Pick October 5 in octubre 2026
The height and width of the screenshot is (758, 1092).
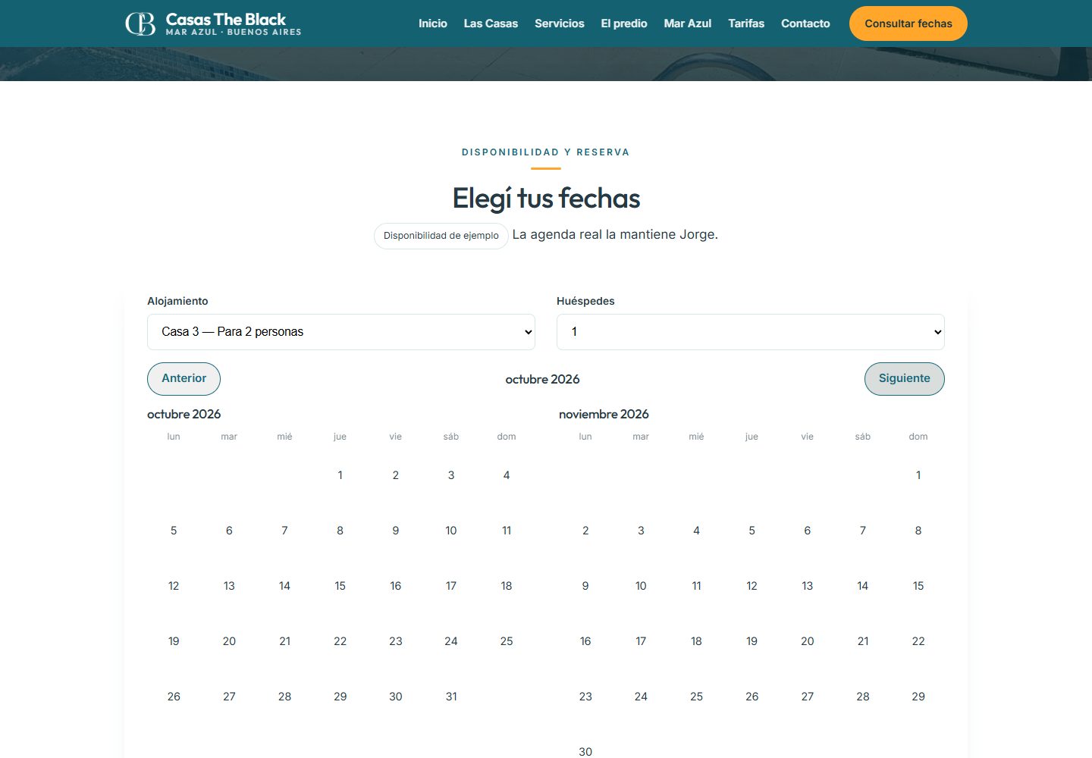pyautogui.click(x=174, y=531)
